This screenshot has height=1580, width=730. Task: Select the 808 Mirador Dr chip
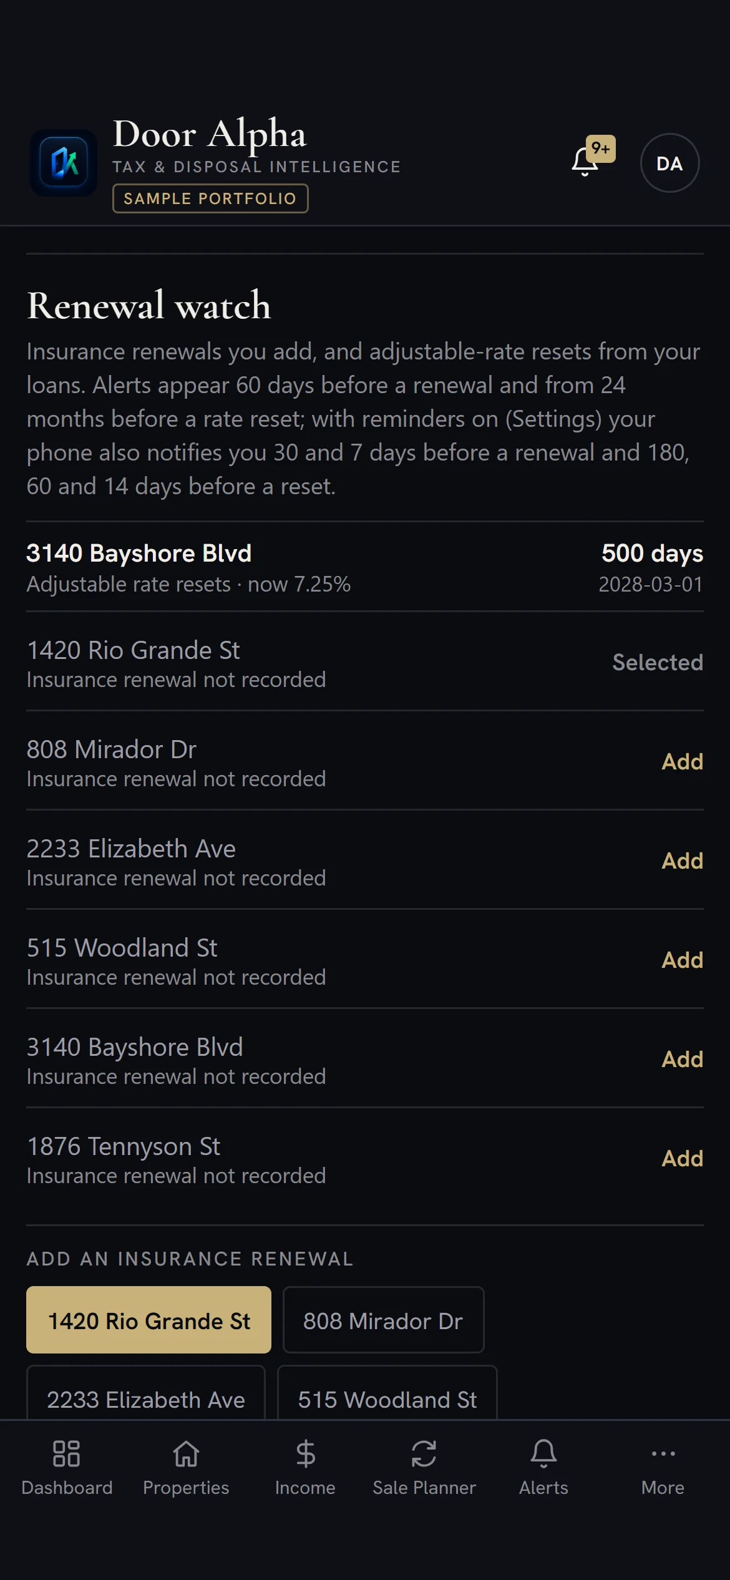[x=384, y=1320]
